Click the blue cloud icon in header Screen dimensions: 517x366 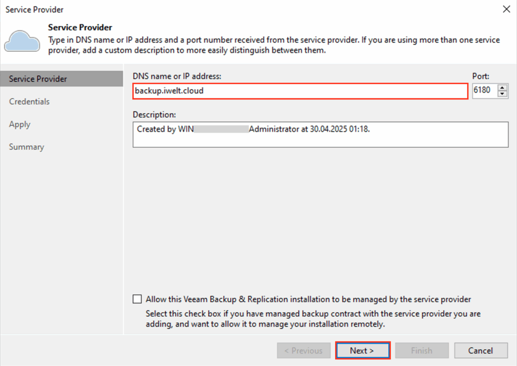point(22,41)
